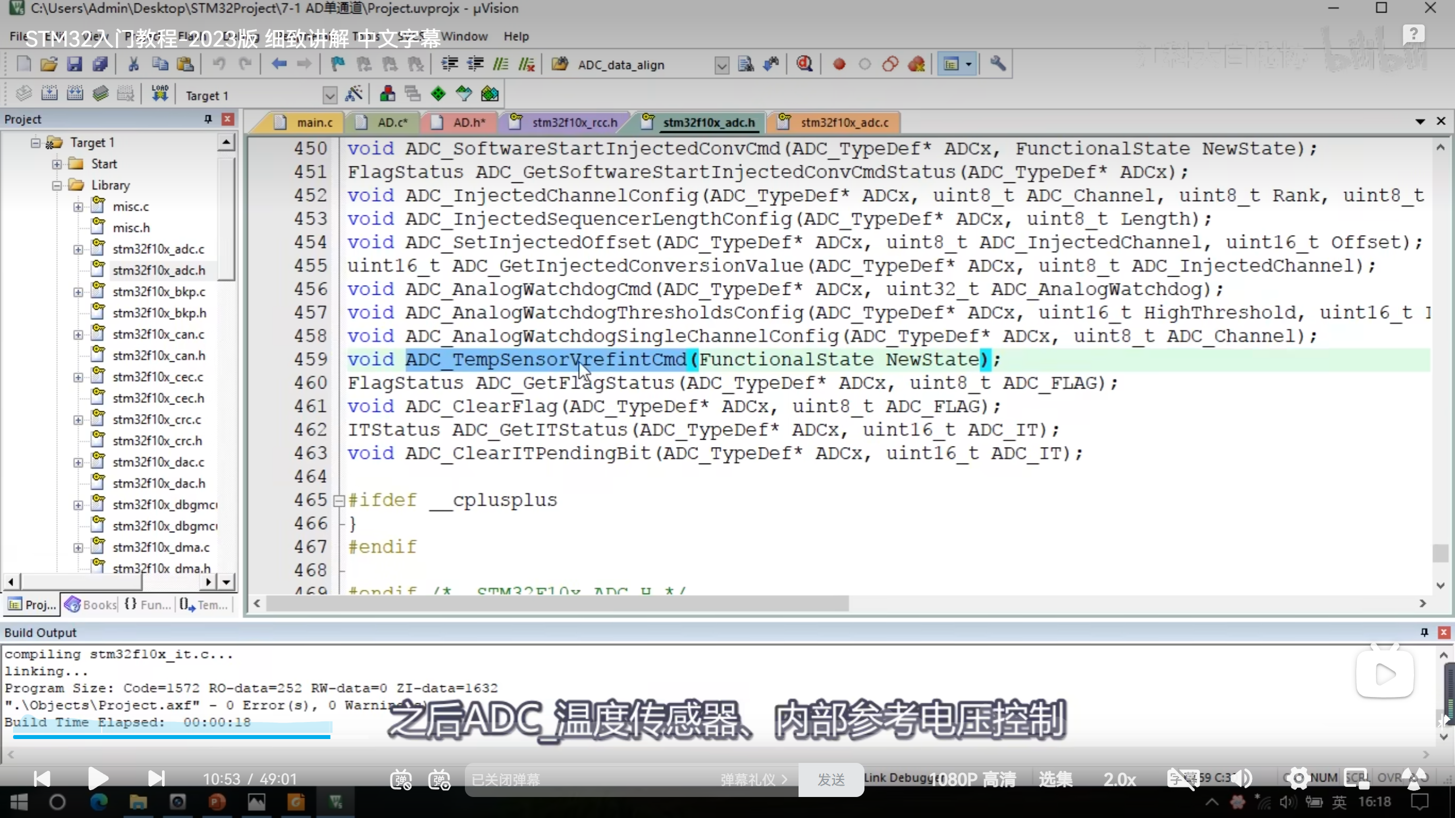Expand the stm32f10x_can.c node
Screen dimensions: 1455x818
coord(78,335)
